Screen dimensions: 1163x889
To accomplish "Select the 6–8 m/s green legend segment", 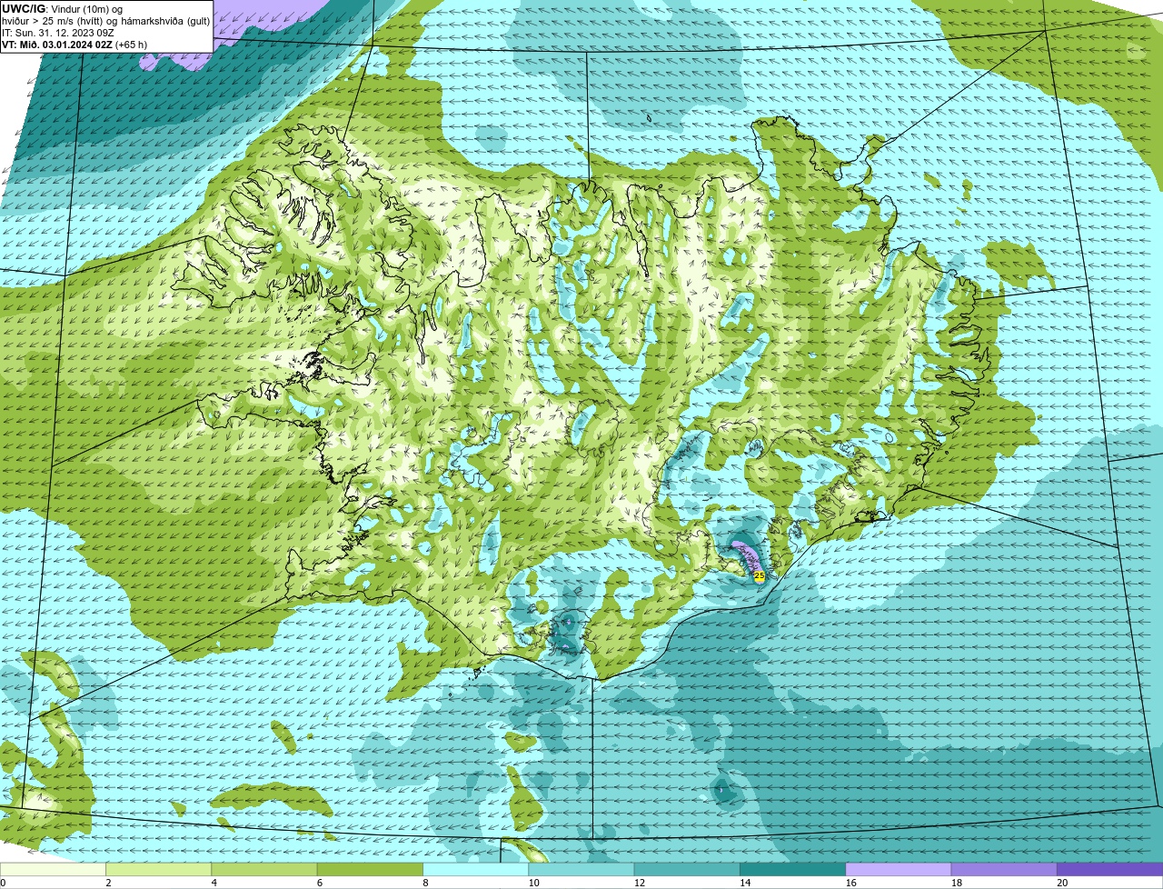I will click(370, 870).
